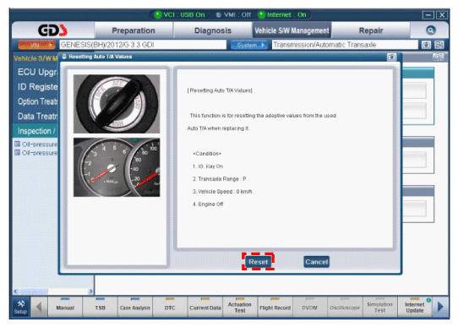Expand the VIN selector button
The width and height of the screenshot is (458, 327).
(36, 45)
